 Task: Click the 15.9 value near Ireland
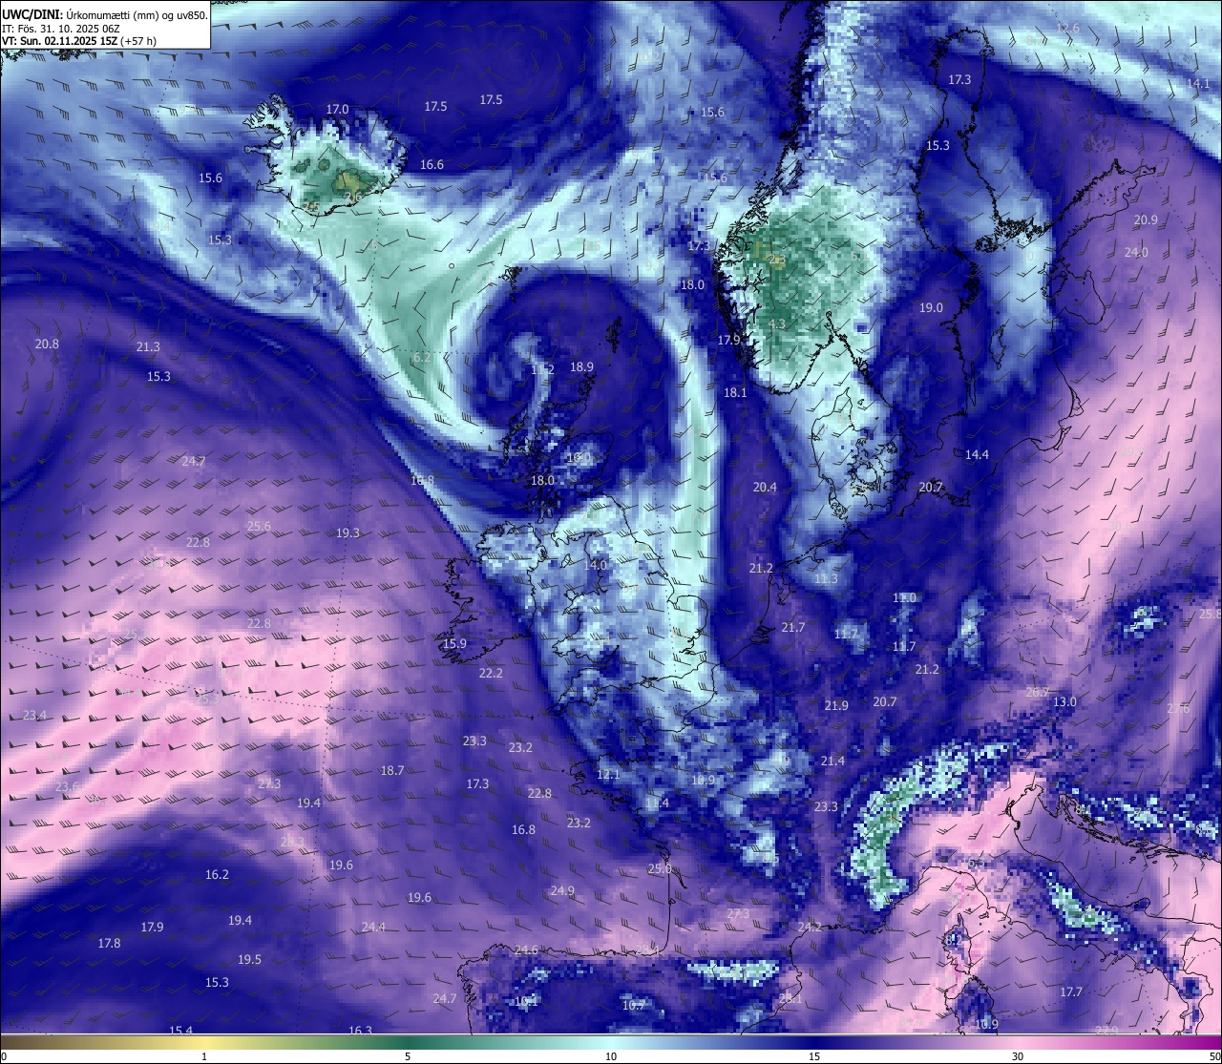(x=454, y=644)
